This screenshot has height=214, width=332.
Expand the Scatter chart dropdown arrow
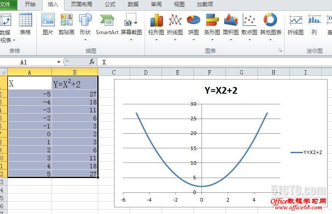click(249, 40)
